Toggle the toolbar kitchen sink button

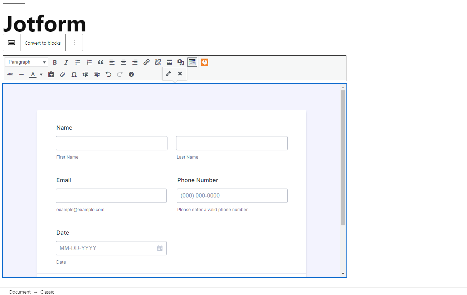[x=192, y=62]
